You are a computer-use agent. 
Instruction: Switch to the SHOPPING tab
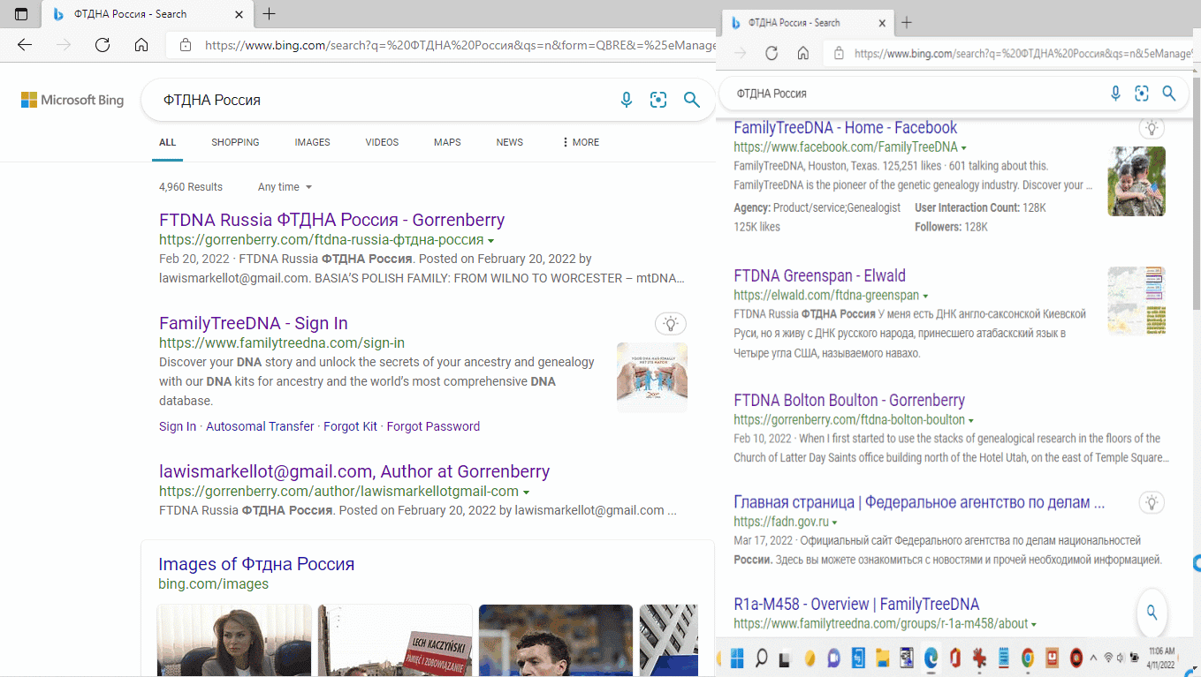[x=235, y=142]
